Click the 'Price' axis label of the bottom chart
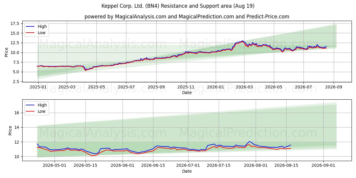Viewport: 356px width, 178px height. click(x=10, y=131)
